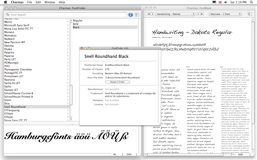Close the FontFinder info window

(82, 48)
